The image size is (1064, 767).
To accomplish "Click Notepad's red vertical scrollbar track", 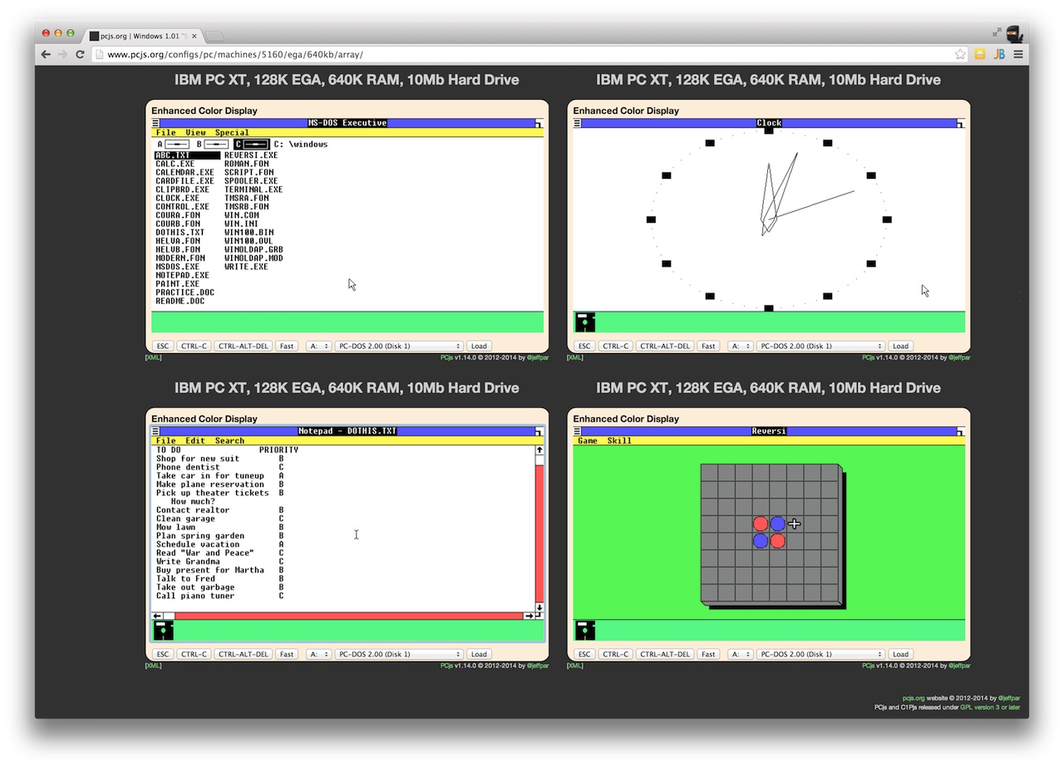I will click(x=539, y=532).
